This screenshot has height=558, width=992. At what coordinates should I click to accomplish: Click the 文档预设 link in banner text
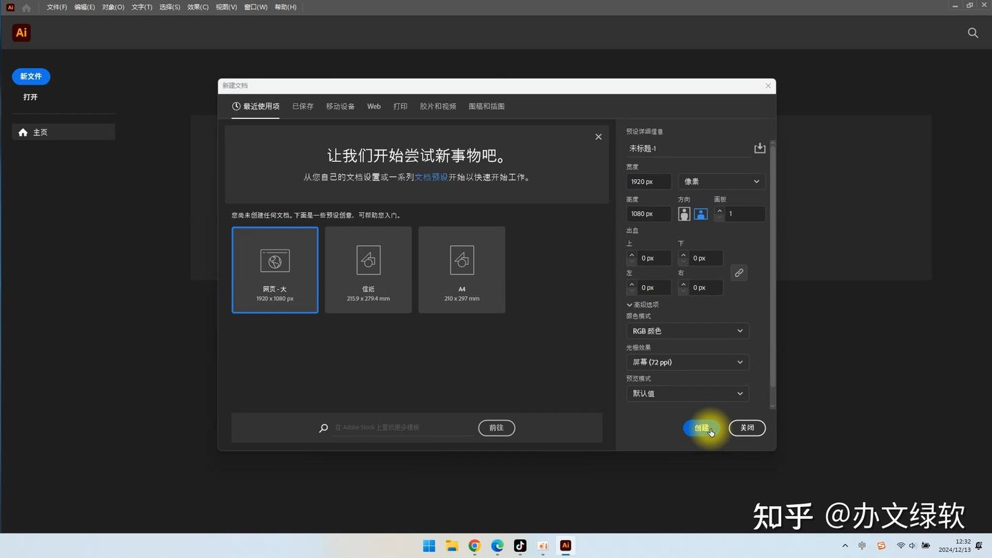(x=431, y=177)
